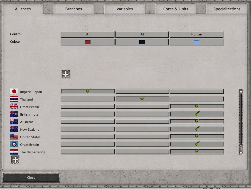
Task: Open the Specializations tab
Action: pyautogui.click(x=227, y=9)
